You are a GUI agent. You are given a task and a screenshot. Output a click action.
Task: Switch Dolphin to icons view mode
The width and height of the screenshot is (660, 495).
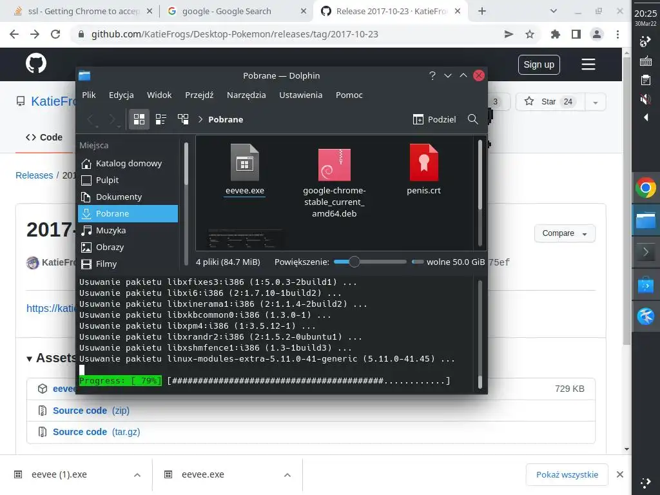(139, 119)
